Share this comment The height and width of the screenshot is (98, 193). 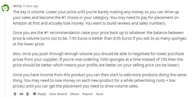coord(75,94)
